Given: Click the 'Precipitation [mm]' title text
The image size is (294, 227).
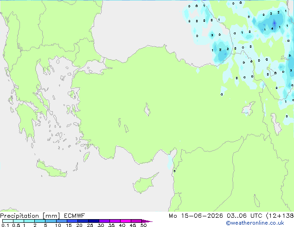Looking at the screenshot, I should tap(30, 216).
